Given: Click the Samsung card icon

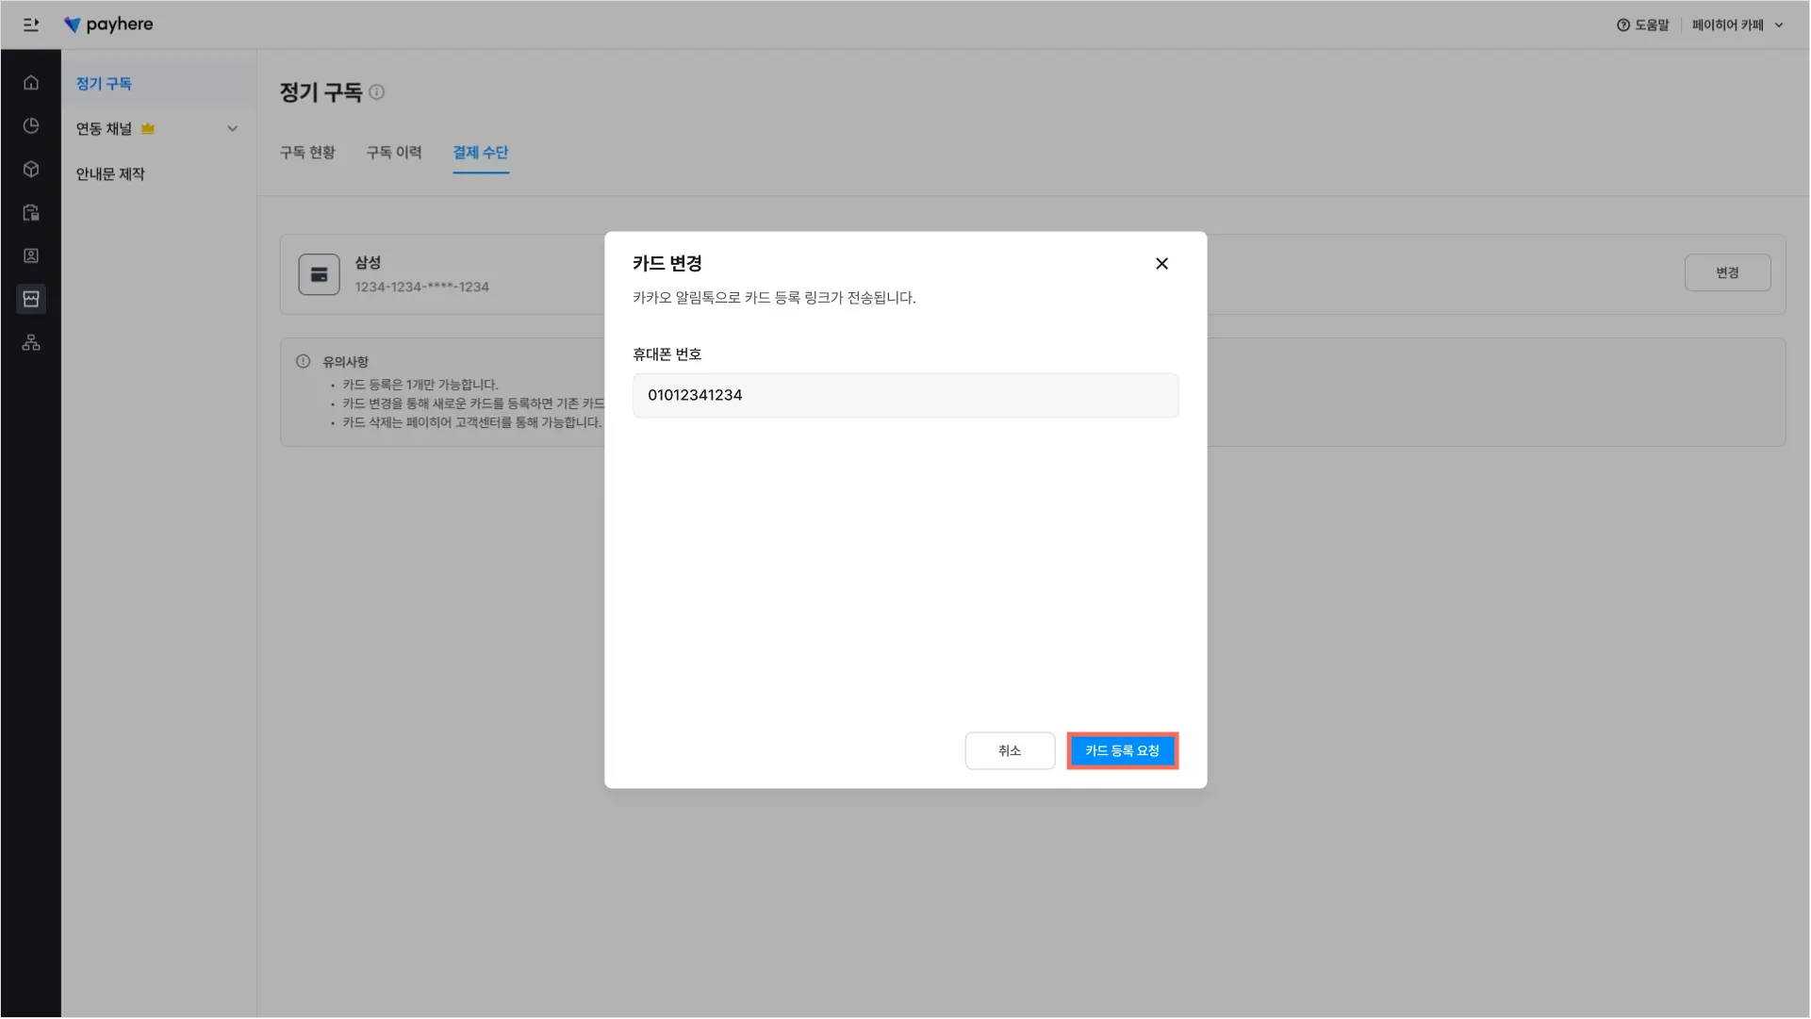Looking at the screenshot, I should coord(320,275).
